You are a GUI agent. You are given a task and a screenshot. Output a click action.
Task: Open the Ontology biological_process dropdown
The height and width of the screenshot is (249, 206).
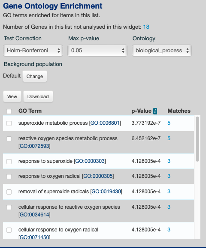click(x=162, y=51)
